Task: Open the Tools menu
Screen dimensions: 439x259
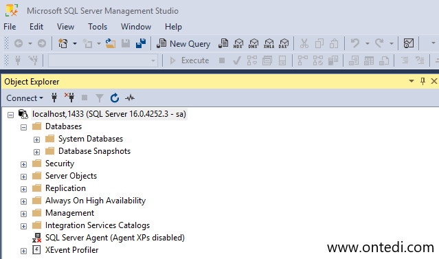Action: point(98,27)
